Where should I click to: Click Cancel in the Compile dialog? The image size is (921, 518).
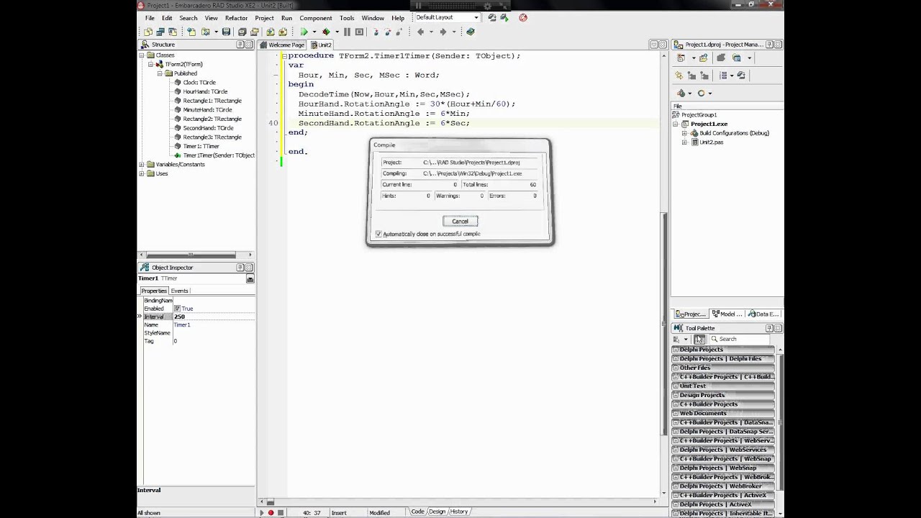460,221
